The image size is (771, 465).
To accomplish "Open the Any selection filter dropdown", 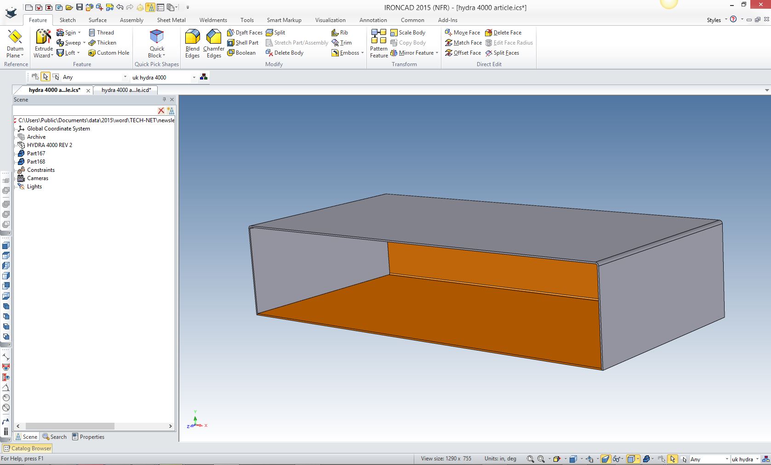I will click(x=125, y=77).
